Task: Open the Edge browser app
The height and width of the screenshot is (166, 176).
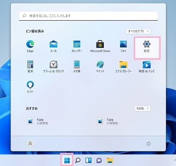Action: [x=30, y=46]
